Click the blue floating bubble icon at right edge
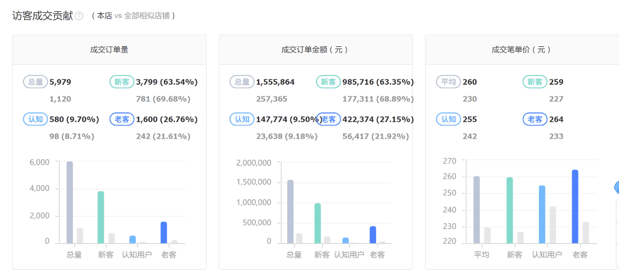The image size is (619, 280). pos(617,187)
